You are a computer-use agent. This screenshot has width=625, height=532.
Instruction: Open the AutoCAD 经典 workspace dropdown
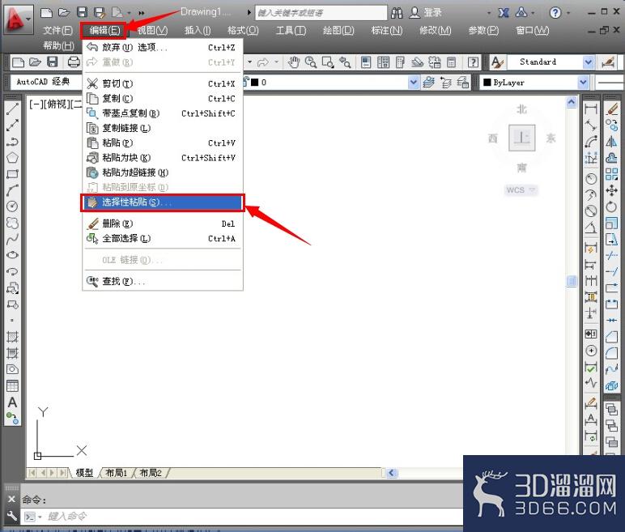(46, 82)
